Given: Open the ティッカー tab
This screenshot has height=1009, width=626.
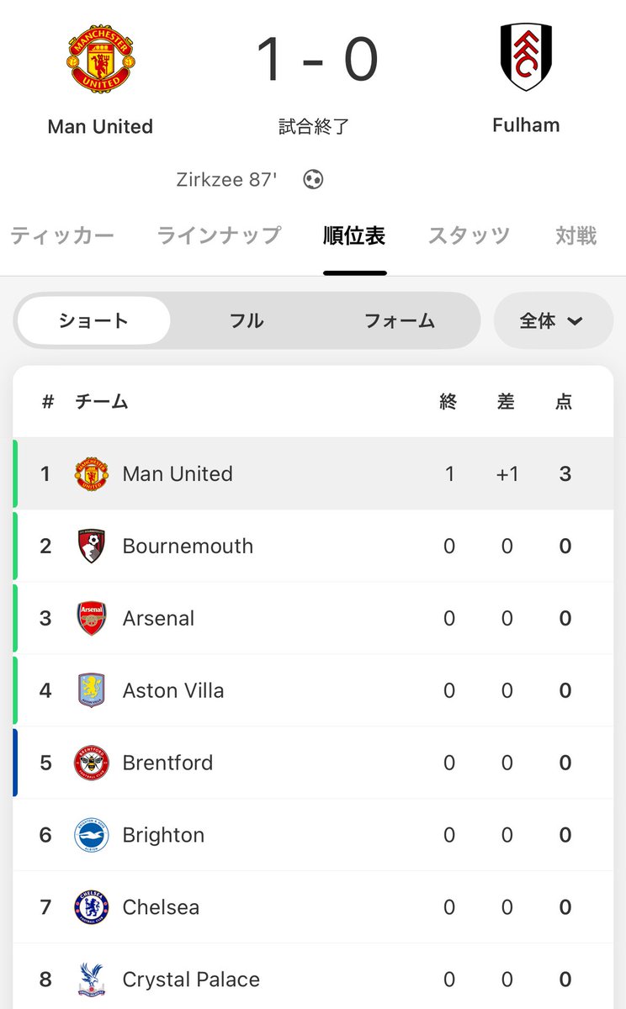Looking at the screenshot, I should pyautogui.click(x=62, y=235).
